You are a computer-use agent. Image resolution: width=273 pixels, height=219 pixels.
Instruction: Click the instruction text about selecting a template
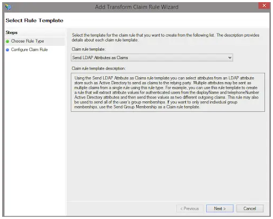(x=166, y=37)
